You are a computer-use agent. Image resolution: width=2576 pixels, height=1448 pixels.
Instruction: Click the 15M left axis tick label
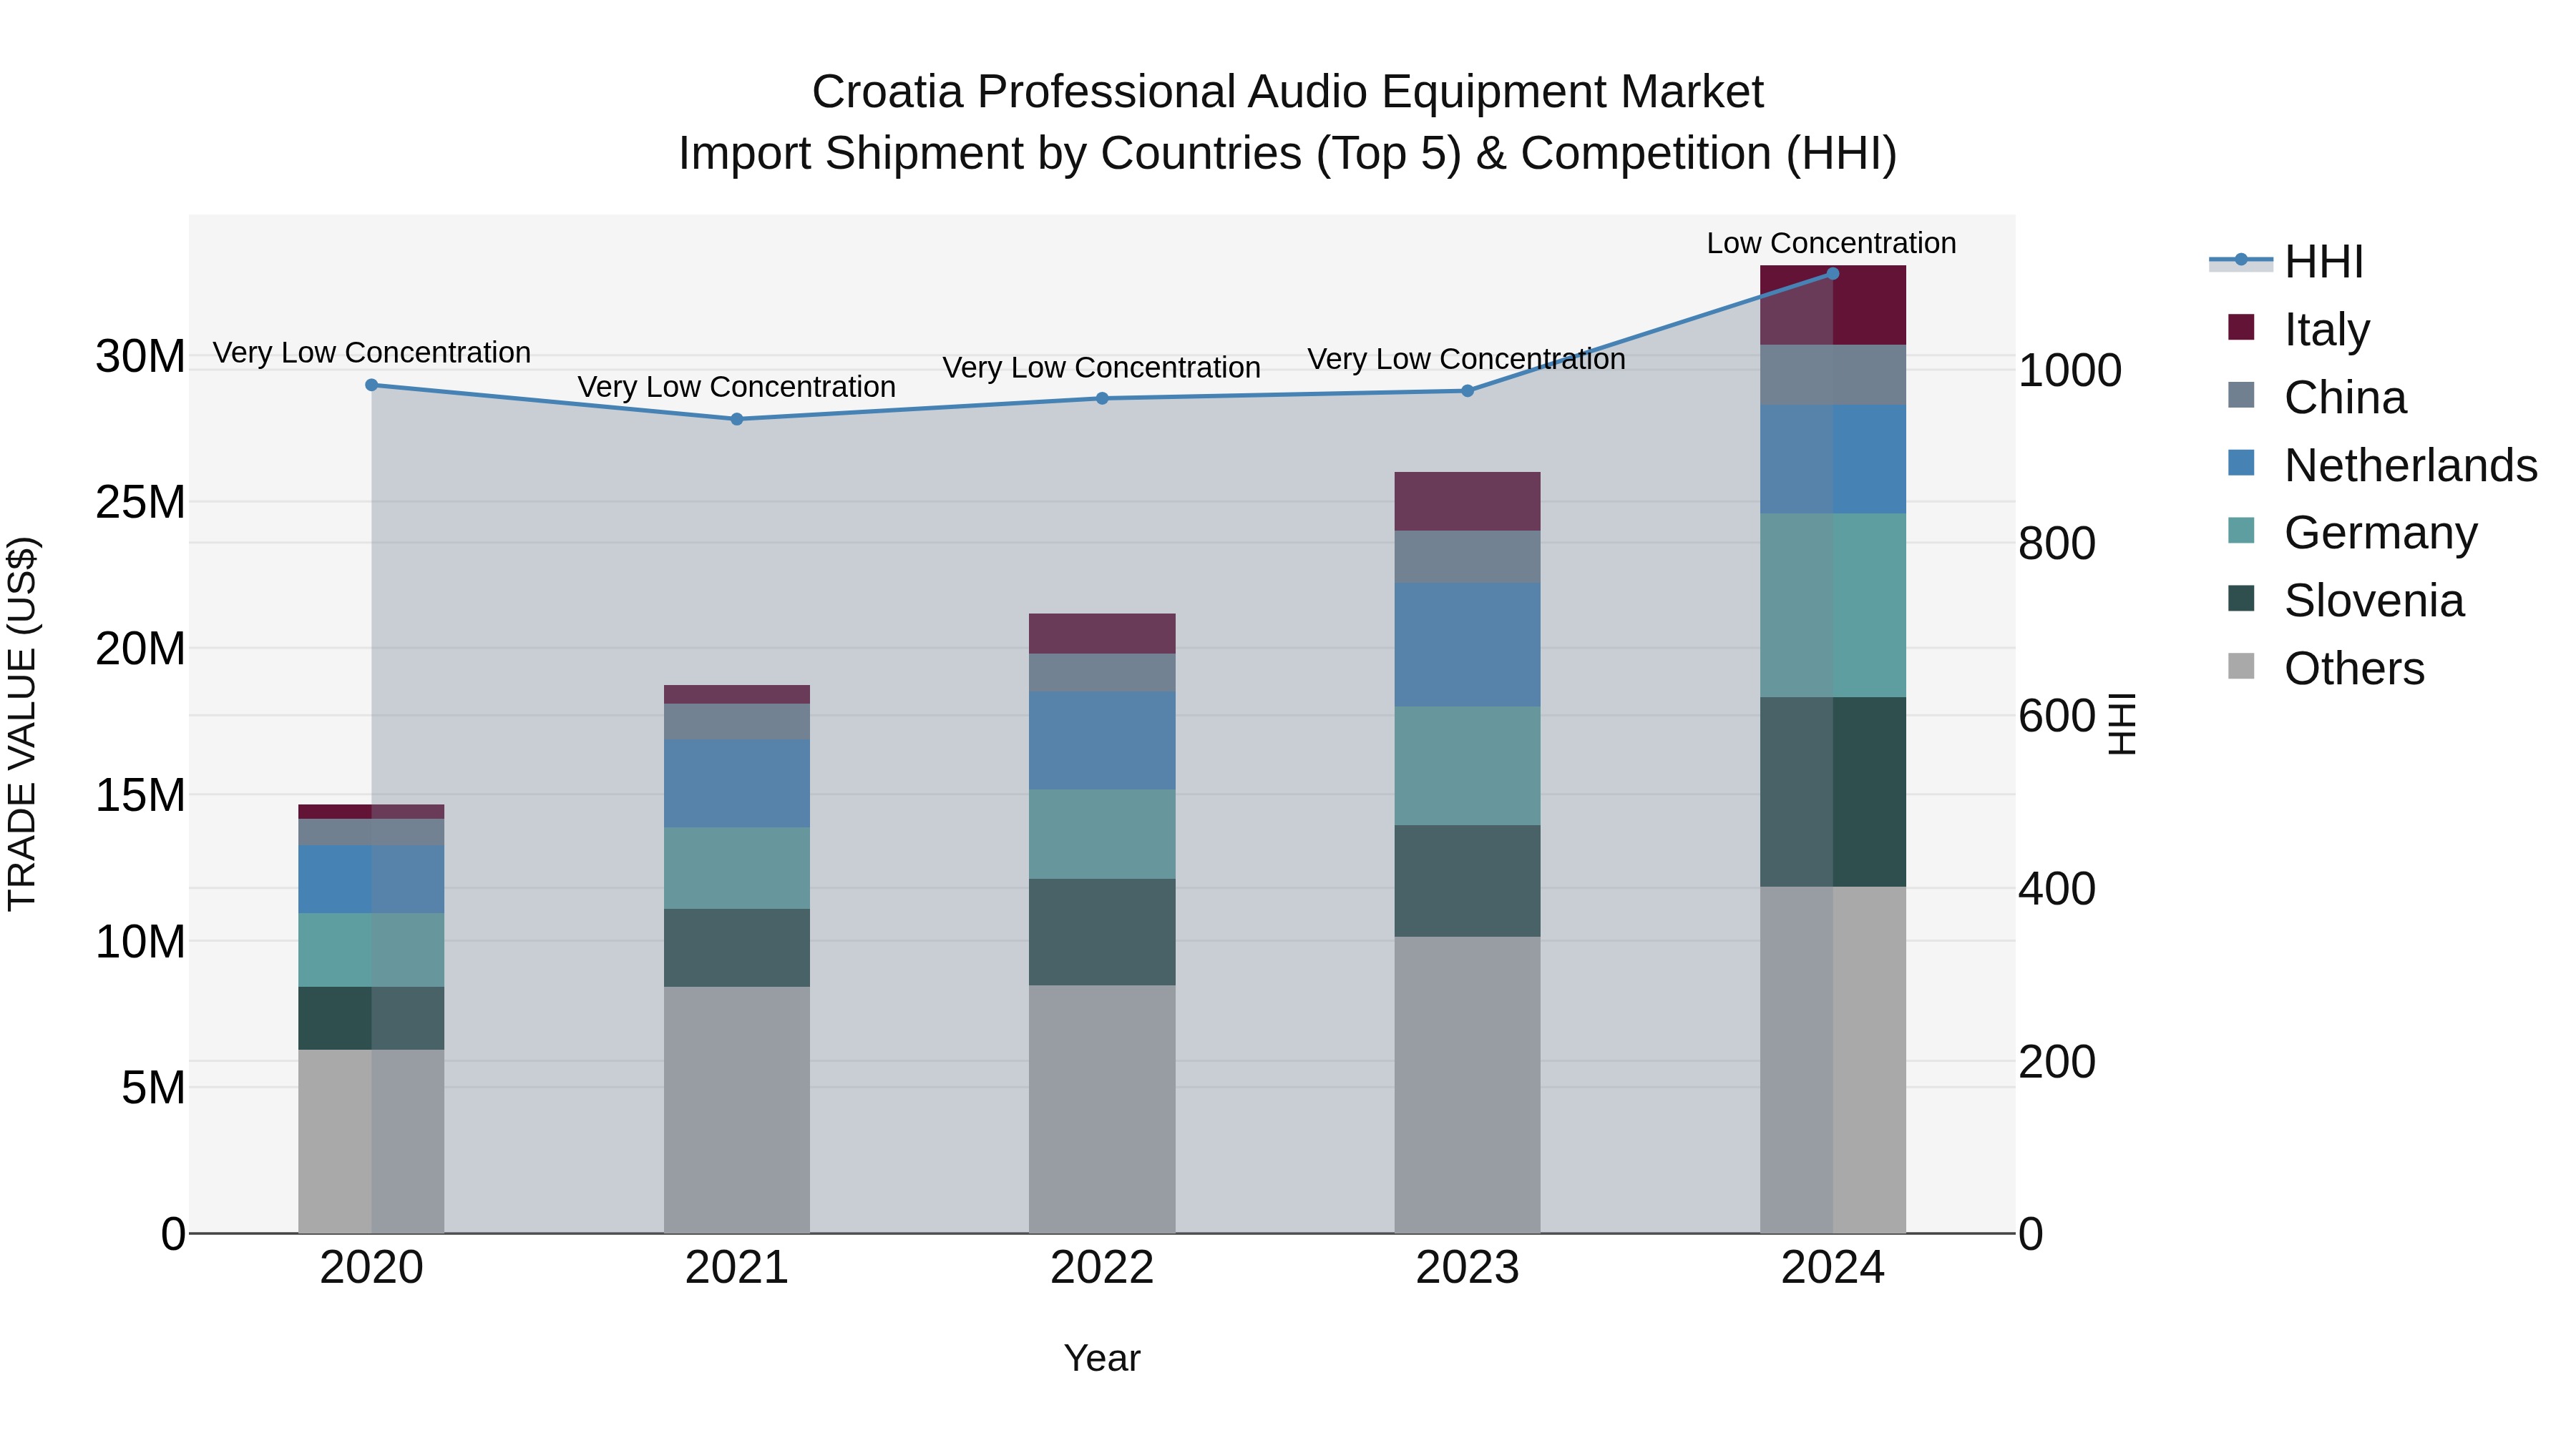(140, 795)
